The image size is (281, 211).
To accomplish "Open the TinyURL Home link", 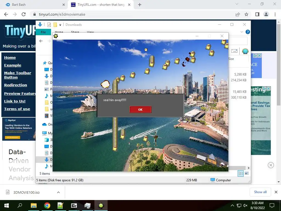I will click(10, 58).
